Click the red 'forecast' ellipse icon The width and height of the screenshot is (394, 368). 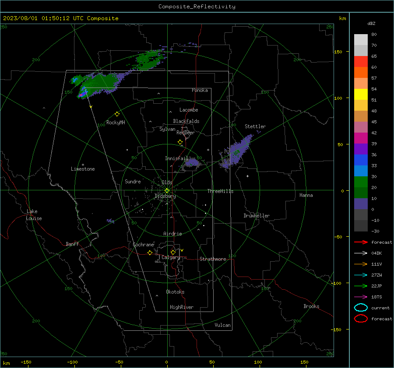click(x=361, y=319)
